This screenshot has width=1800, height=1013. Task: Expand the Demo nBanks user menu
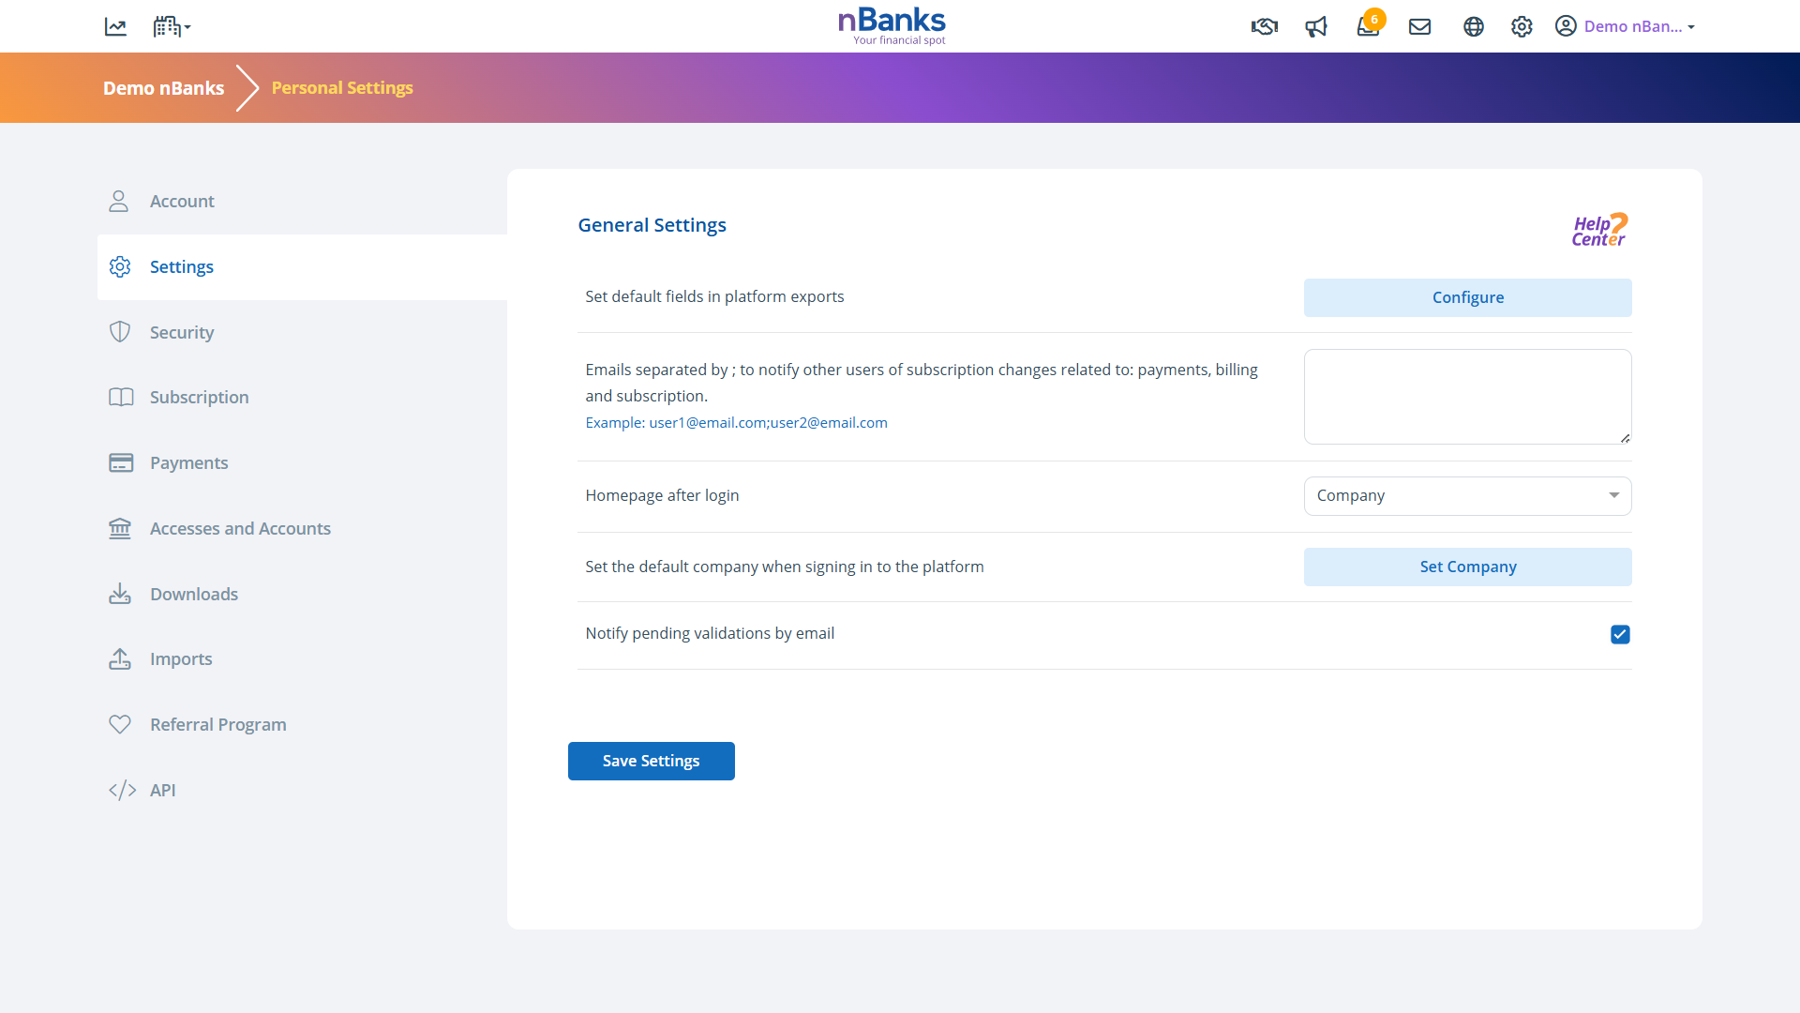click(1626, 27)
